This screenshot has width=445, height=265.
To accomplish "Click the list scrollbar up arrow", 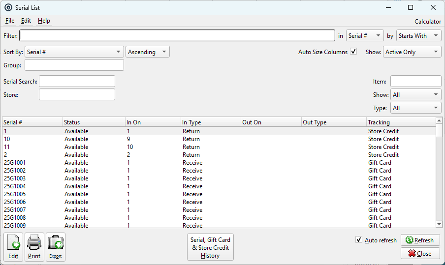I will 439,120.
